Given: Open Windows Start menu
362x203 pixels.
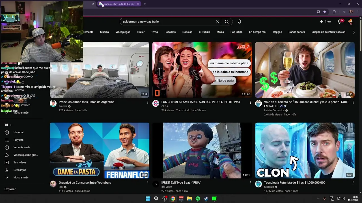Looking at the screenshot, I should [x=148, y=198].
